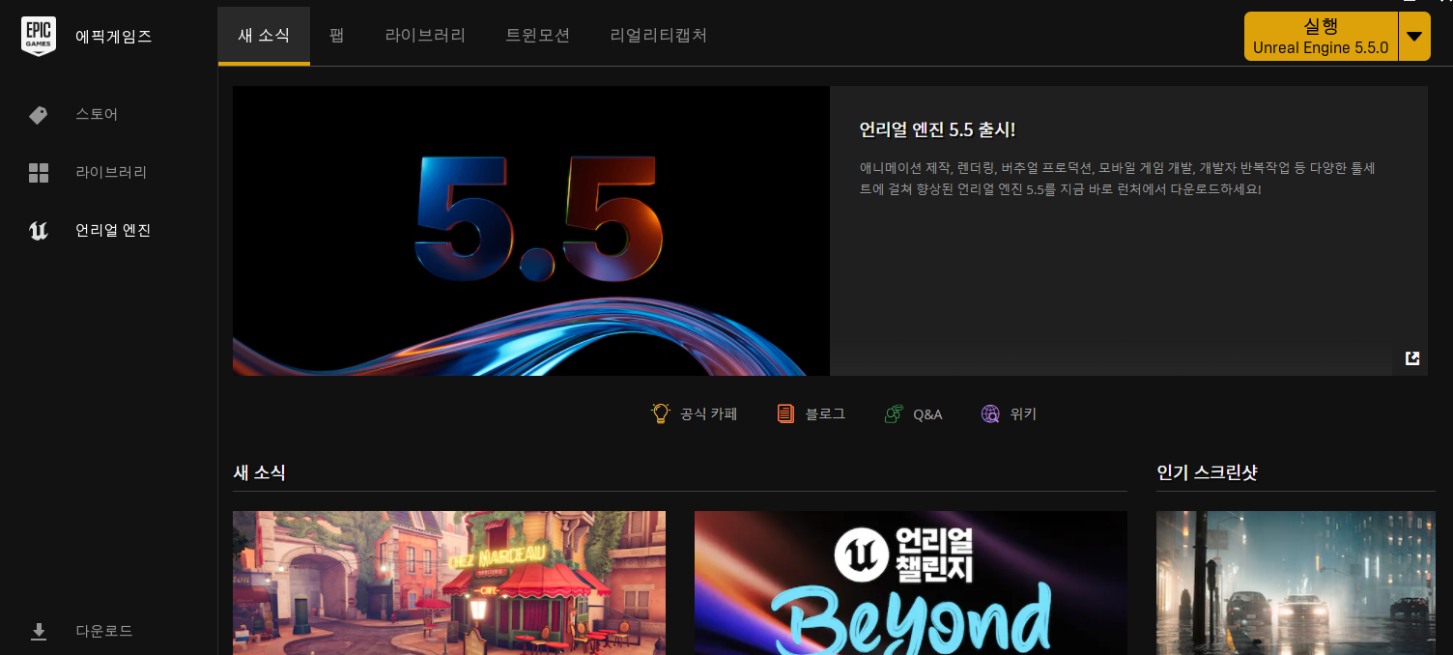Open the 언리얼 챌린지 Beyond thumbnail
Image resolution: width=1453 pixels, height=655 pixels.
[911, 583]
